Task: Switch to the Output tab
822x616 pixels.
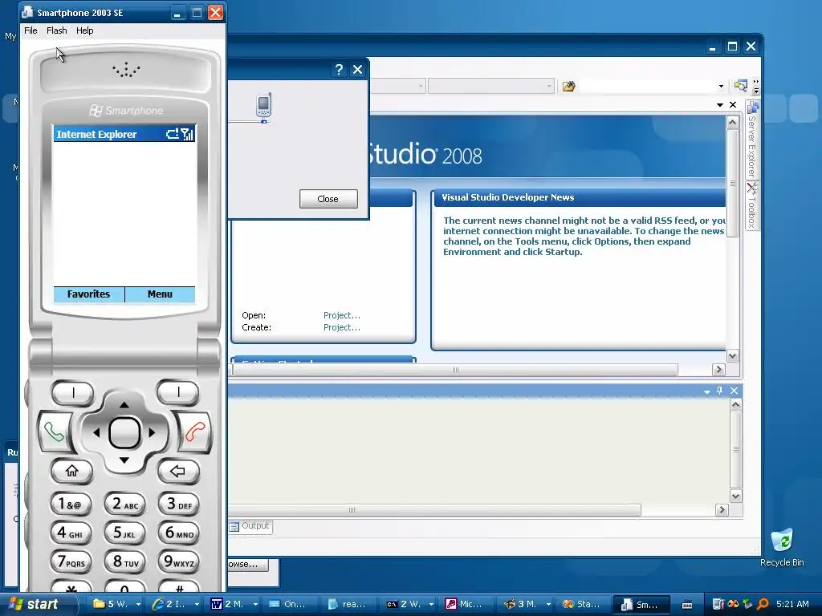Action: [x=250, y=526]
